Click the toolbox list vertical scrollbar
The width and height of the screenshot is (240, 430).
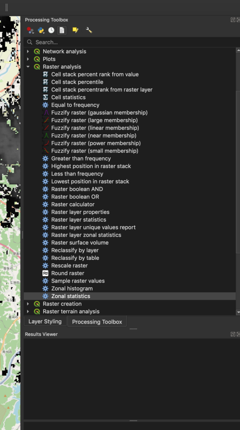[238, 173]
